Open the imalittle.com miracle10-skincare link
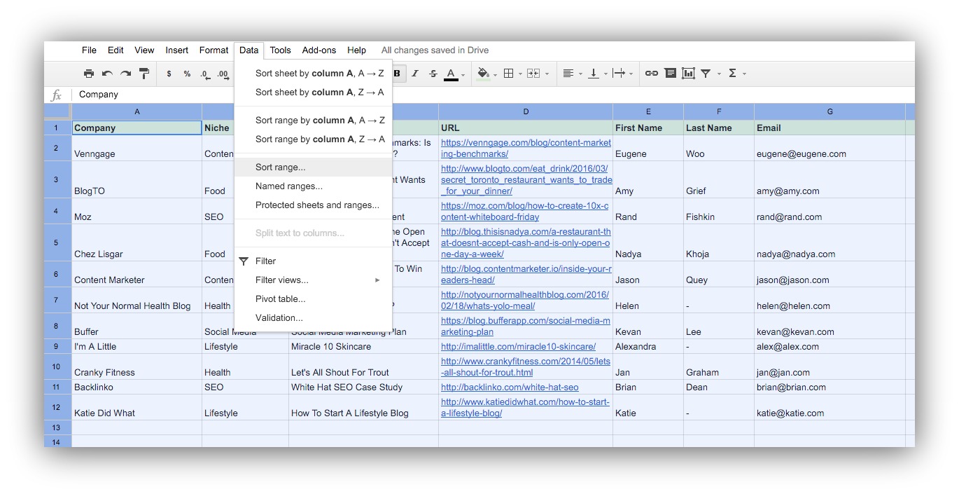 [518, 347]
